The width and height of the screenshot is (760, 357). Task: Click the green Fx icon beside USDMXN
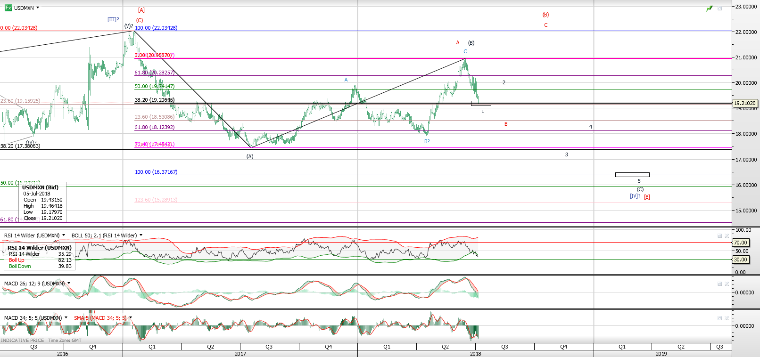tap(8, 8)
